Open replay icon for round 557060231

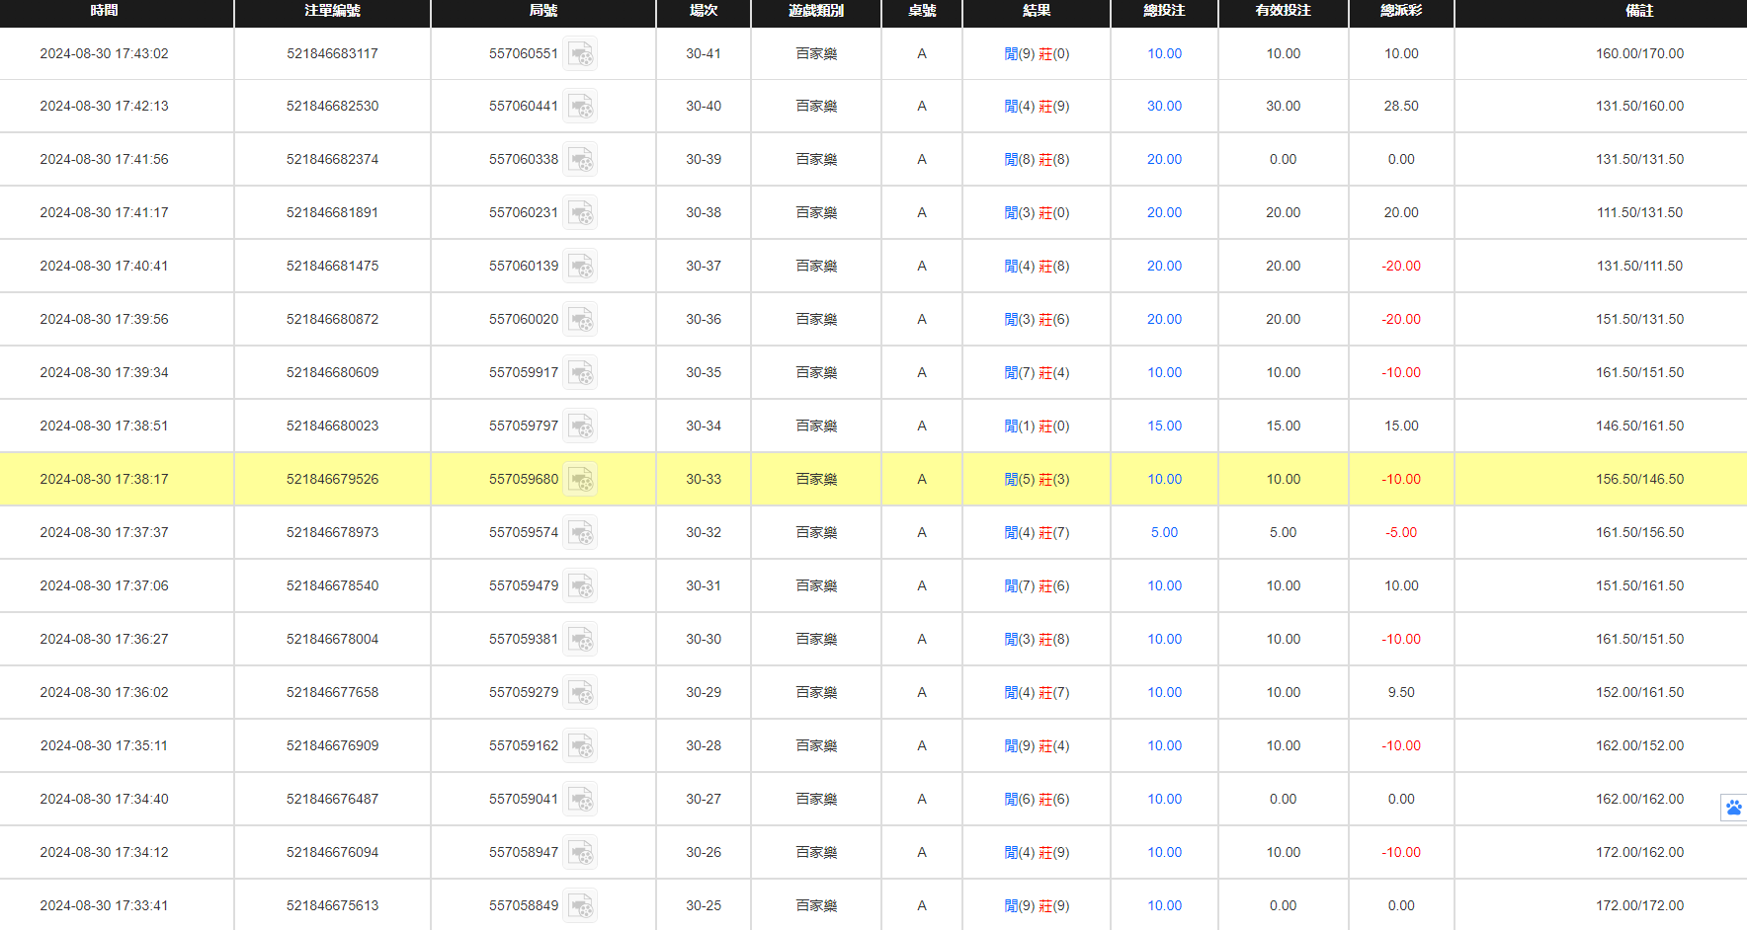[x=580, y=213]
